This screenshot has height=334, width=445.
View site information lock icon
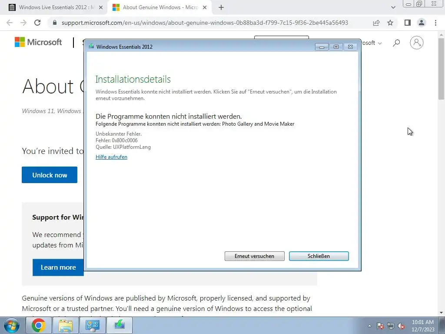point(55,23)
